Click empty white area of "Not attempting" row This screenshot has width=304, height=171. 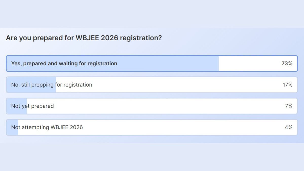(x=177, y=127)
